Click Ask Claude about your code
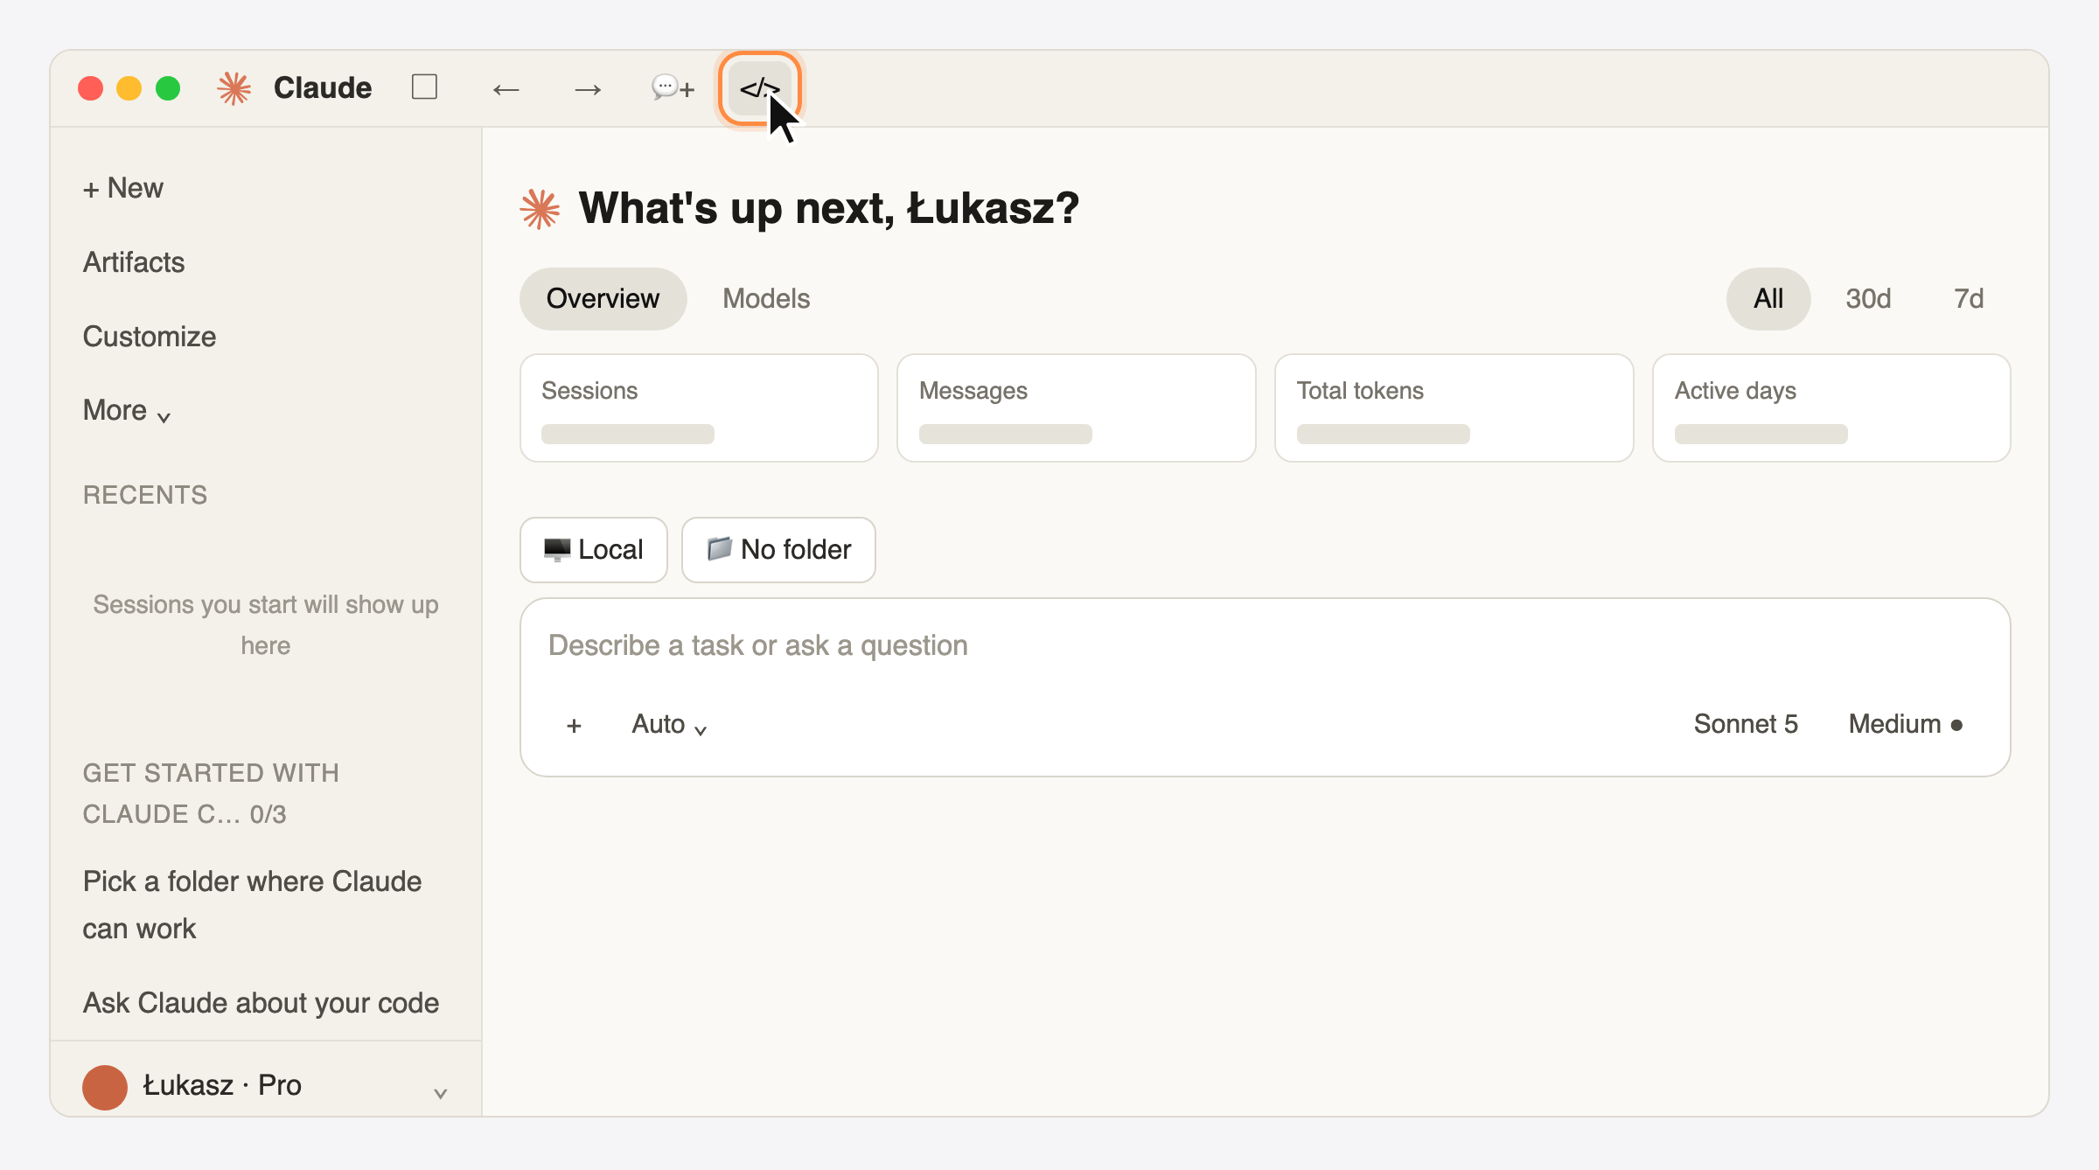Viewport: 2099px width, 1170px height. click(x=261, y=1003)
